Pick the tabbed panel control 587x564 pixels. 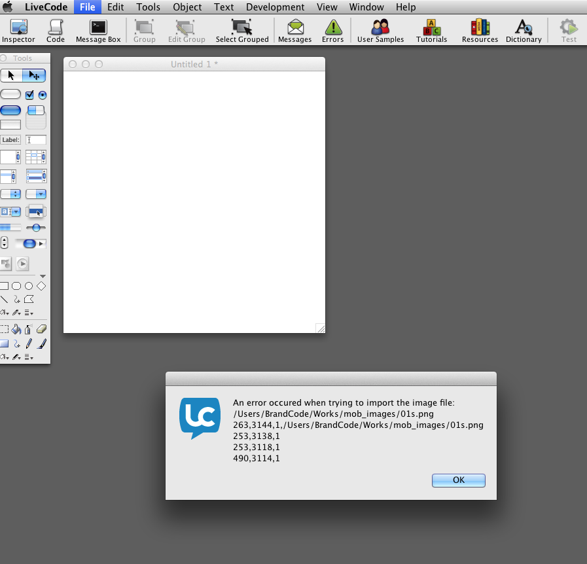click(x=36, y=117)
